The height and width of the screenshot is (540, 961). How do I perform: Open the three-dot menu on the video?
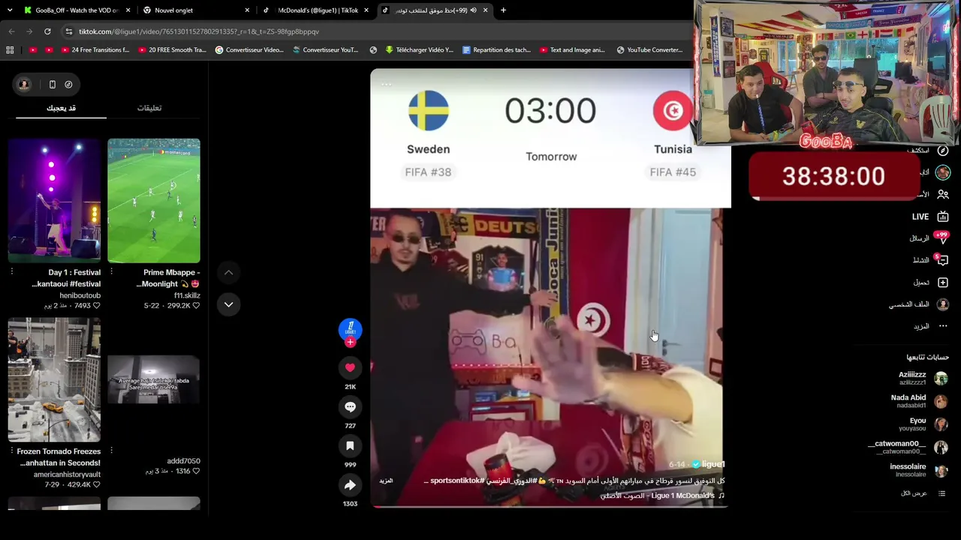coord(386,84)
